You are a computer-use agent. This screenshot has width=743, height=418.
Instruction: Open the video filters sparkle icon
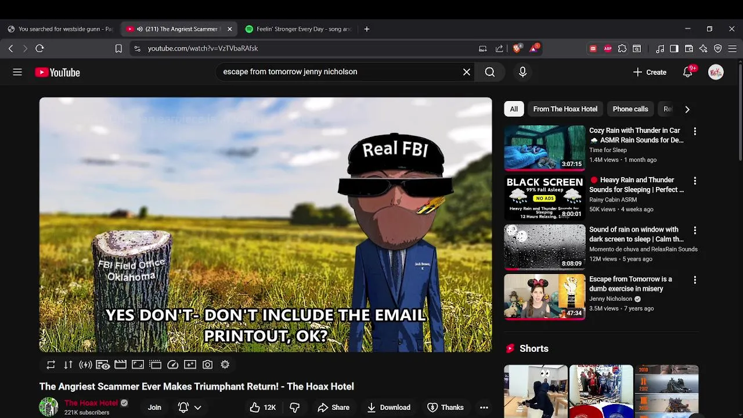pos(190,365)
